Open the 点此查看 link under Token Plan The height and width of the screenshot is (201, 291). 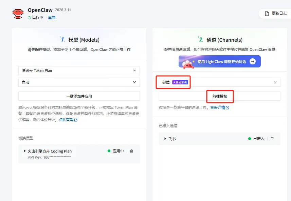tap(68, 120)
